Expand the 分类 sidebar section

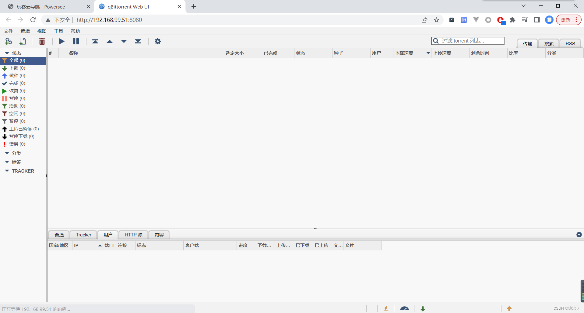click(7, 153)
